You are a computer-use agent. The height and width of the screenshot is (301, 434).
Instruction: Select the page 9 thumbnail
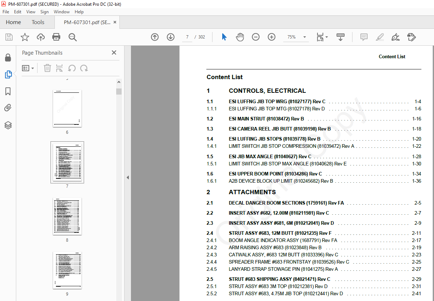coord(67,270)
